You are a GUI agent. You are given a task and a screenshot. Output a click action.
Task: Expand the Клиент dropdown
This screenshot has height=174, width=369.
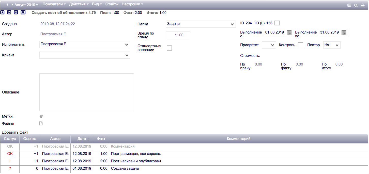[85, 55]
